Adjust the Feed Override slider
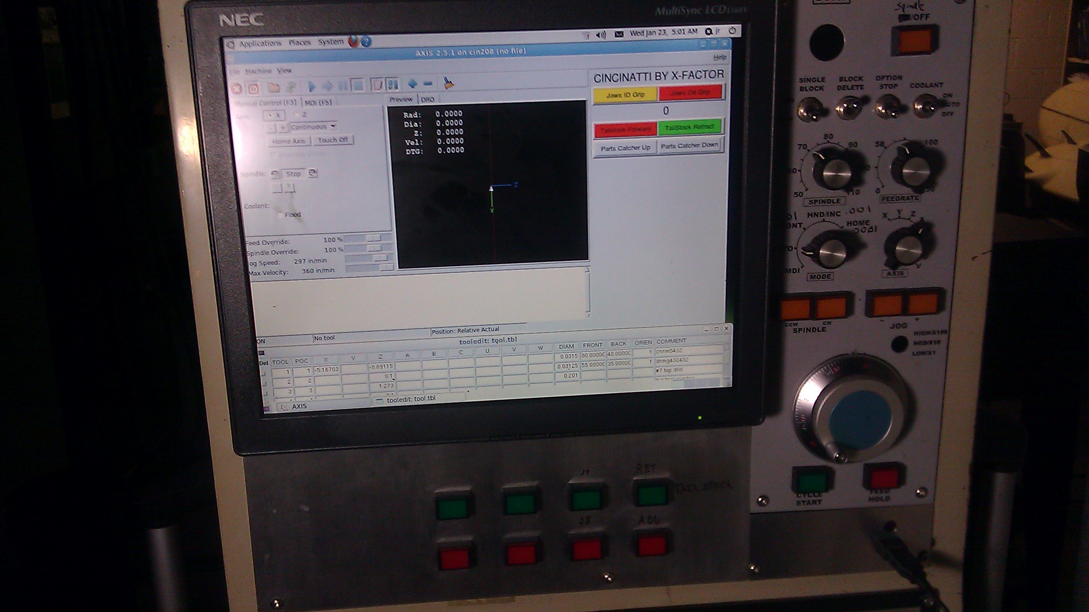The height and width of the screenshot is (612, 1089). 368,239
